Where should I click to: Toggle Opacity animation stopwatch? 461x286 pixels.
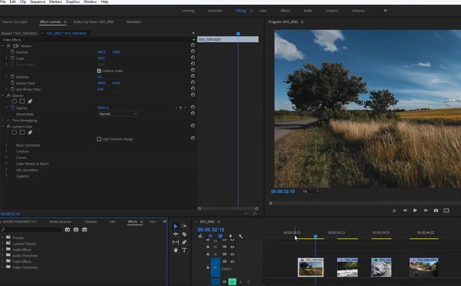(12, 108)
